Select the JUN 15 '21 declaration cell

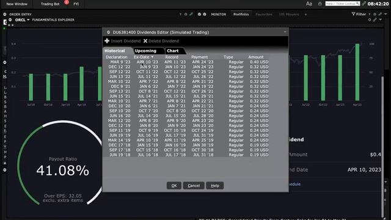tap(120, 96)
